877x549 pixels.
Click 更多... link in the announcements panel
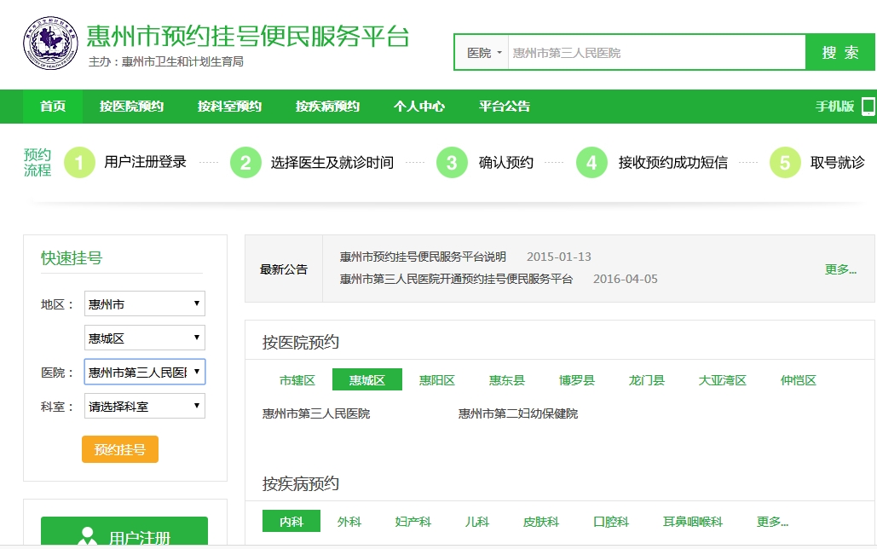point(840,269)
